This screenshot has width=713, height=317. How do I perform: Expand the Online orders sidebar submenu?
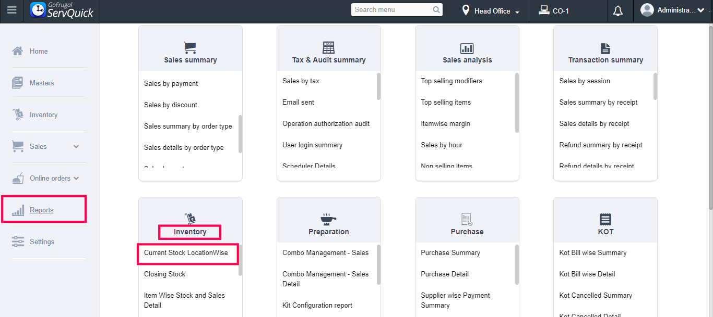tap(76, 179)
